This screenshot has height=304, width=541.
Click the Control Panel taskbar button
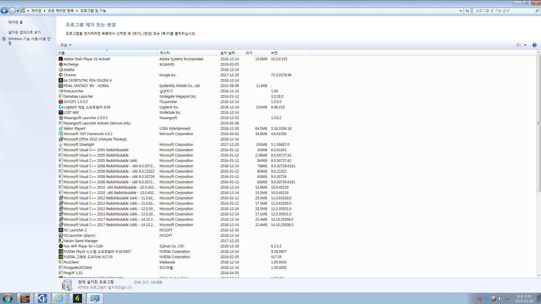point(95,298)
